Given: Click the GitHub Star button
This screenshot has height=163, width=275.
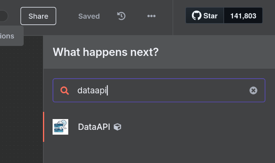Looking at the screenshot, I should [x=205, y=16].
